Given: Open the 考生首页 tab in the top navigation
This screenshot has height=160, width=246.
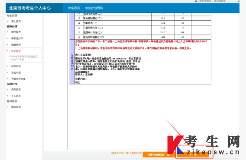Looking at the screenshot, I should point(74,8).
